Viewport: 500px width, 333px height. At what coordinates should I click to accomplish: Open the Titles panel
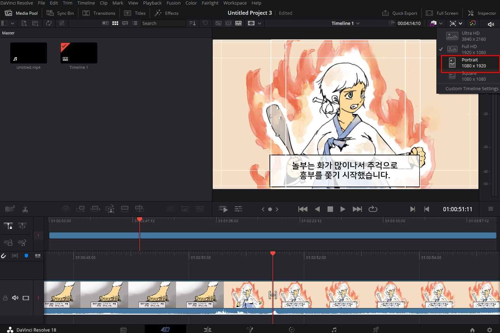tap(135, 13)
